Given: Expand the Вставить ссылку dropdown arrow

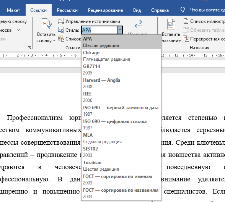Looking at the screenshot, I should 54,40.
